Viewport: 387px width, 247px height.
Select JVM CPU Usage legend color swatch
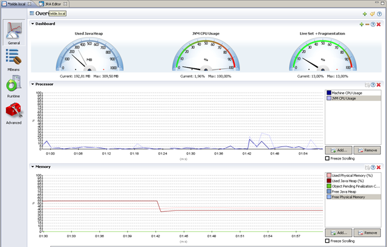[x=328, y=98]
